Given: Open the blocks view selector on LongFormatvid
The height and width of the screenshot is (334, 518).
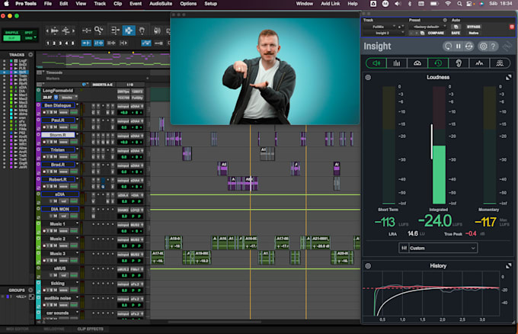Looking at the screenshot, I should (69, 98).
